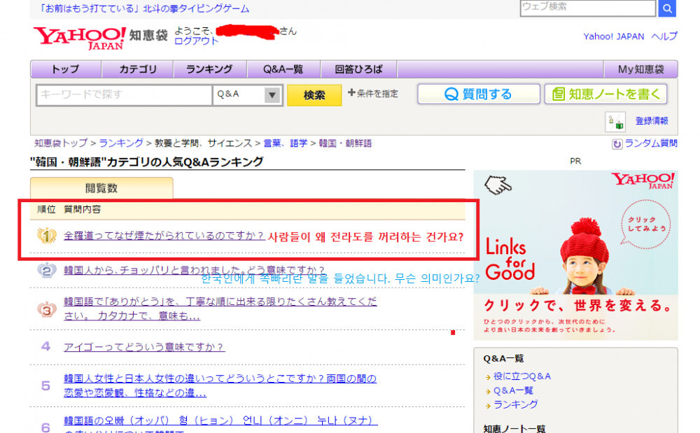This screenshot has height=433, width=700.
Task: Click the Q&A一覧 sidebar link
Action: point(513,390)
